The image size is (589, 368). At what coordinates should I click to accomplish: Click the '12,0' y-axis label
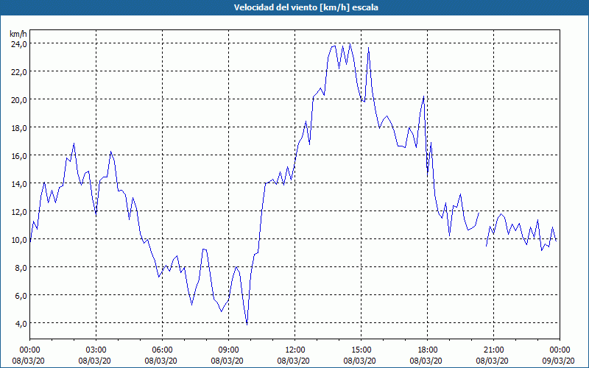(18, 212)
